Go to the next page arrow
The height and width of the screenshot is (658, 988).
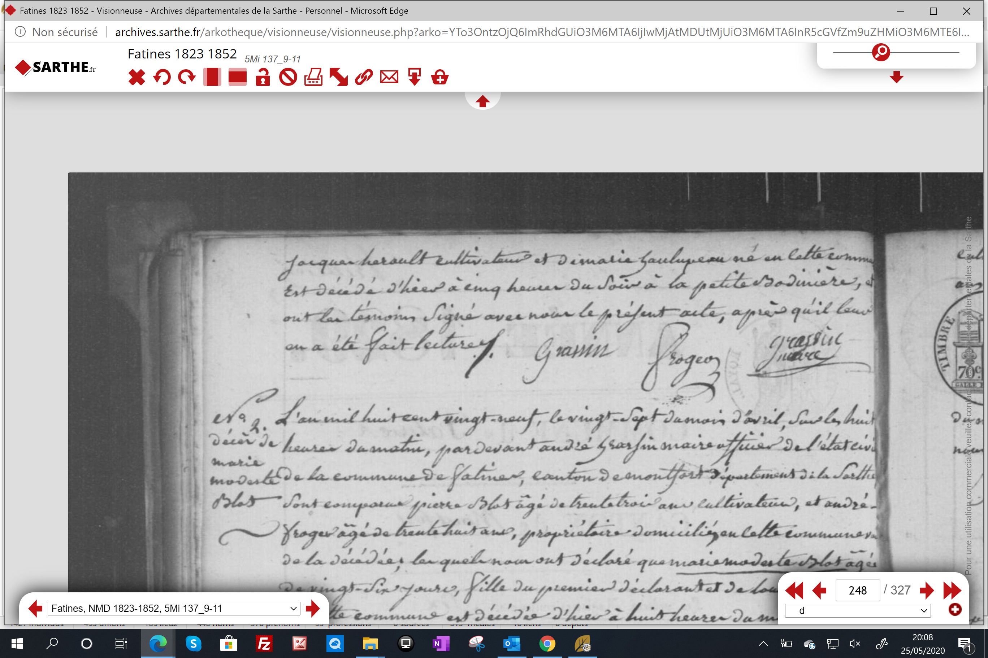tap(926, 591)
